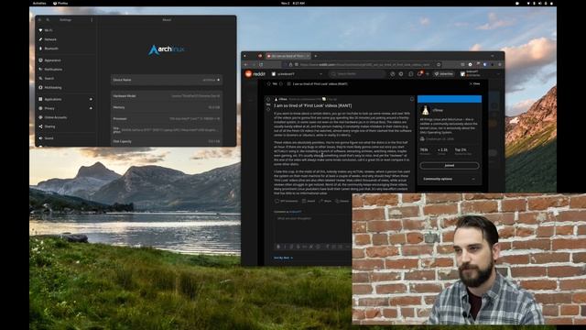
Task: Open the Reddit chat icon
Action: 411,74
